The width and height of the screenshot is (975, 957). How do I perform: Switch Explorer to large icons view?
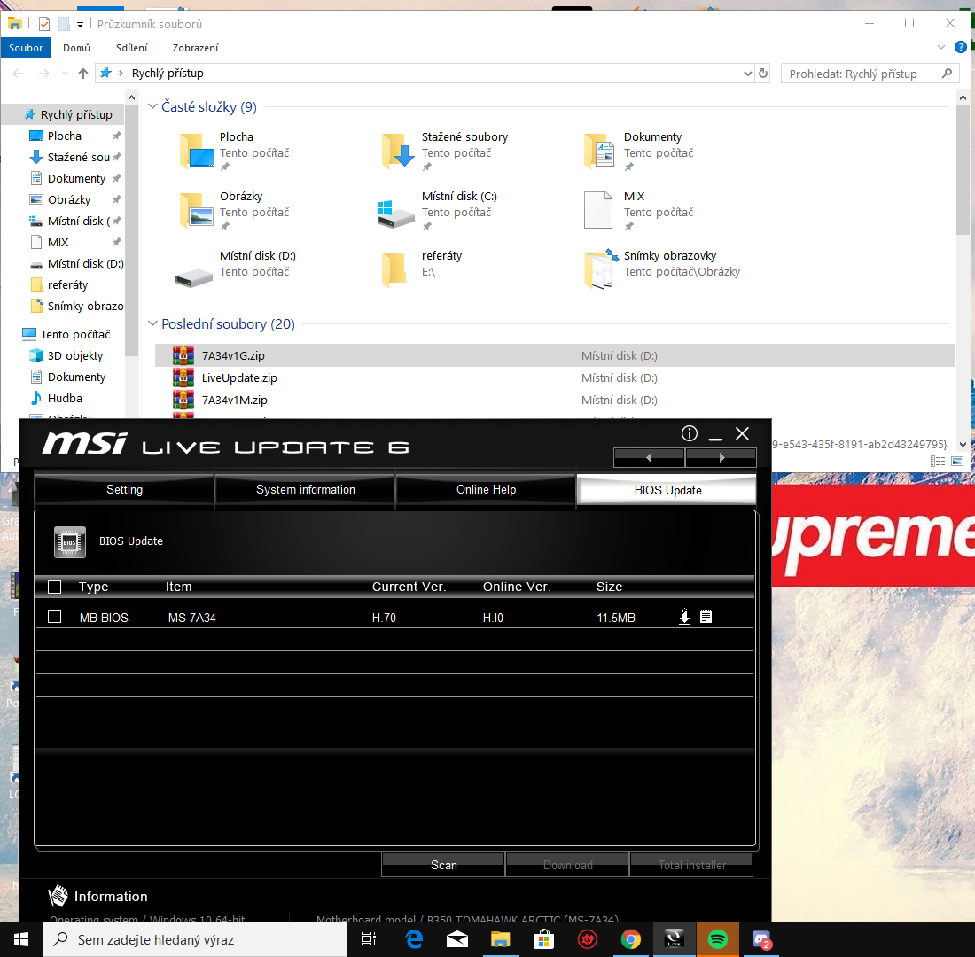[x=957, y=461]
